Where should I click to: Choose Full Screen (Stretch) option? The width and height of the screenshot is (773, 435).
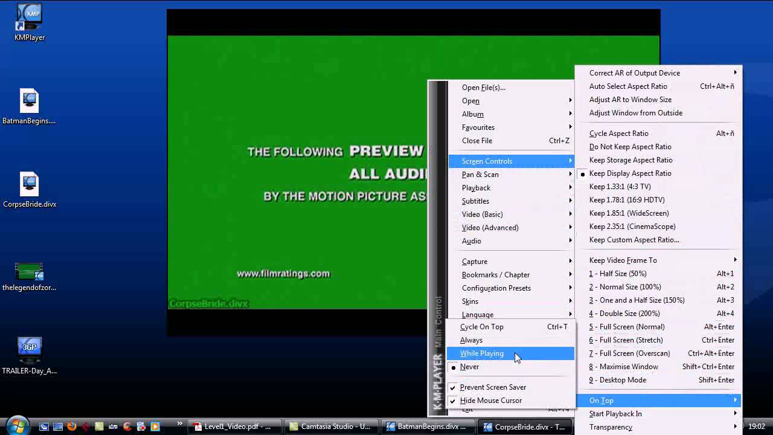click(x=658, y=340)
